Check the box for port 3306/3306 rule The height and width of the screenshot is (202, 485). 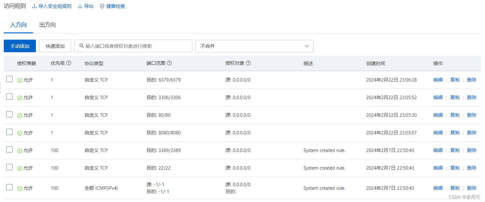point(9,97)
